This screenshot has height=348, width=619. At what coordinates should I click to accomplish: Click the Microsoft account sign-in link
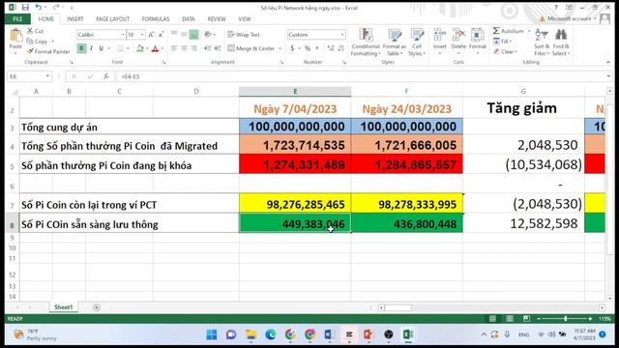click(x=569, y=18)
